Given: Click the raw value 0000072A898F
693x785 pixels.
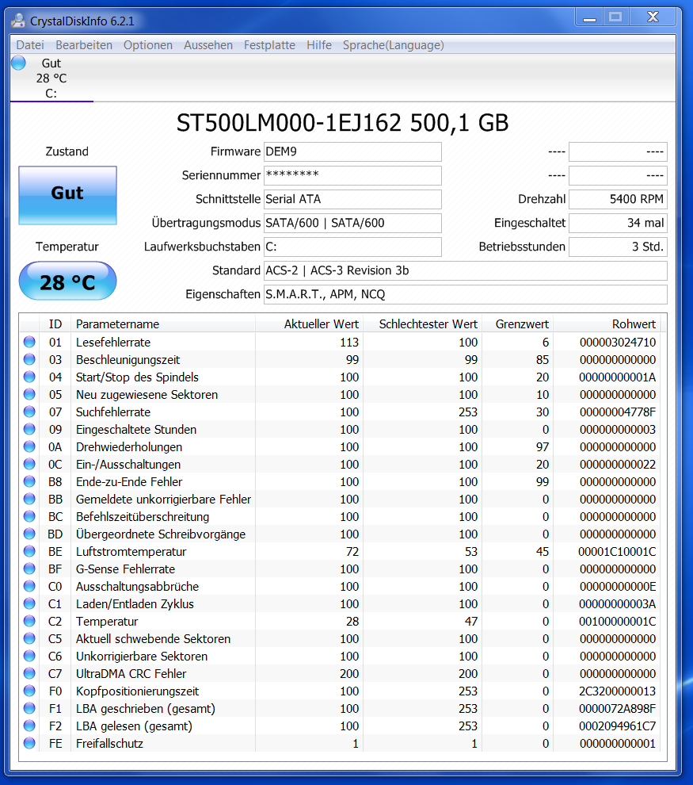Looking at the screenshot, I should [618, 709].
